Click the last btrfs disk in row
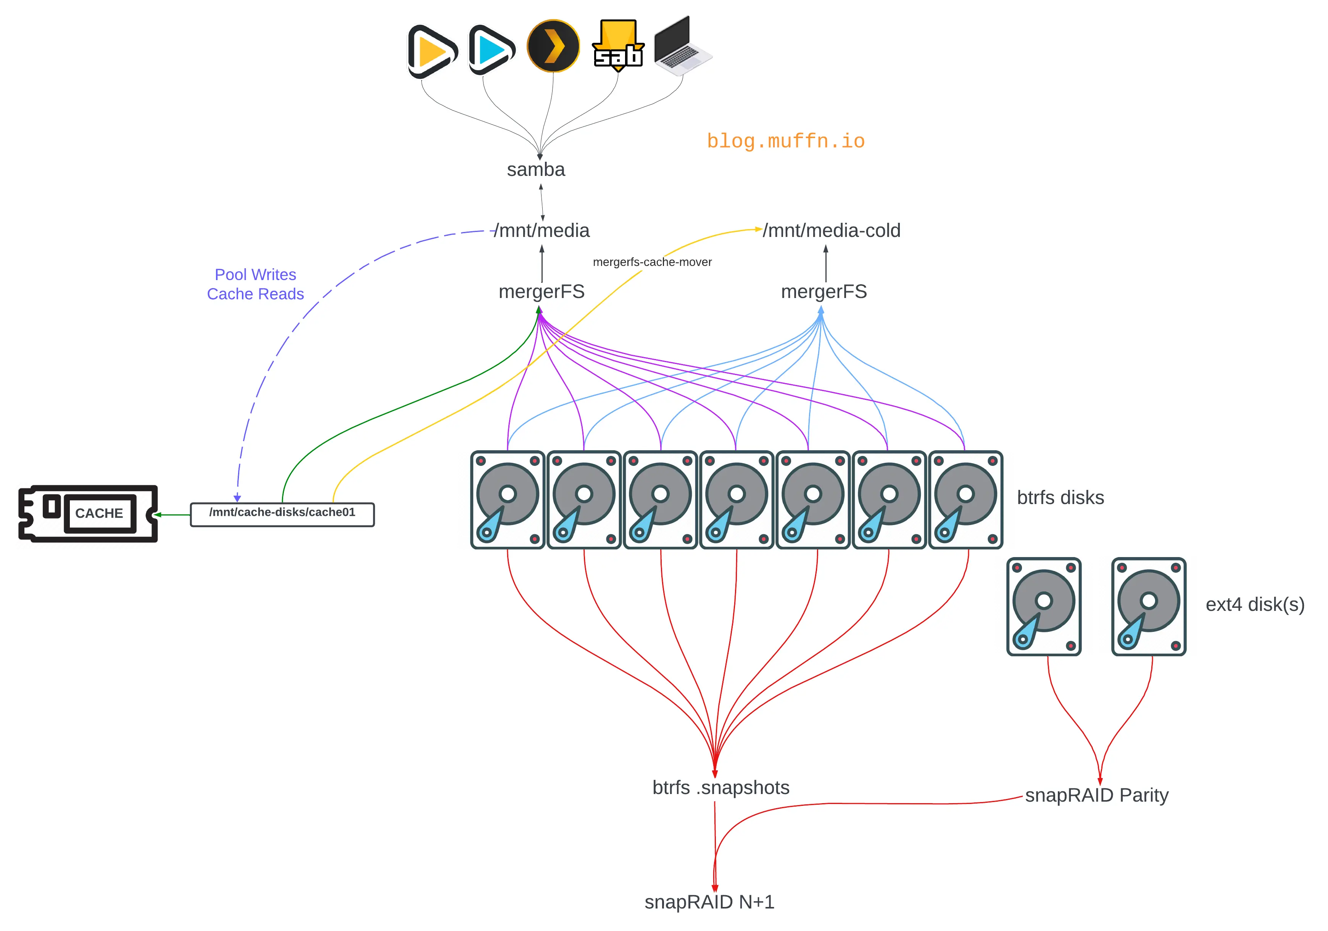The image size is (1328, 931). click(965, 500)
